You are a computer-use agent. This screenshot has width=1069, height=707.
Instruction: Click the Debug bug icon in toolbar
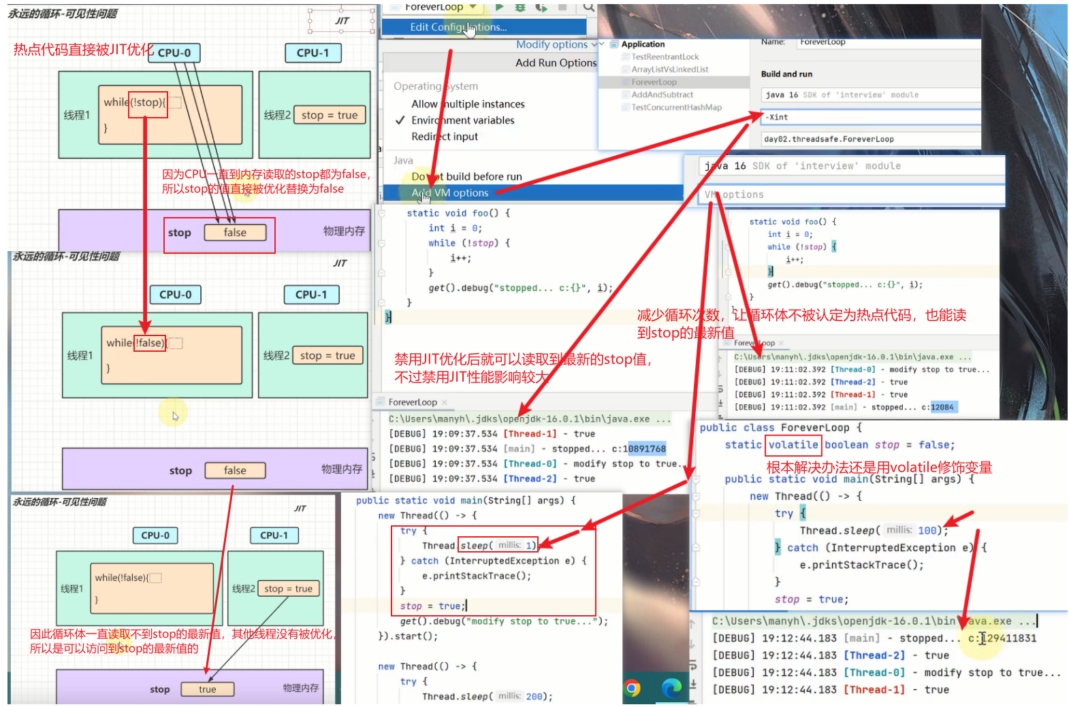pyautogui.click(x=520, y=7)
